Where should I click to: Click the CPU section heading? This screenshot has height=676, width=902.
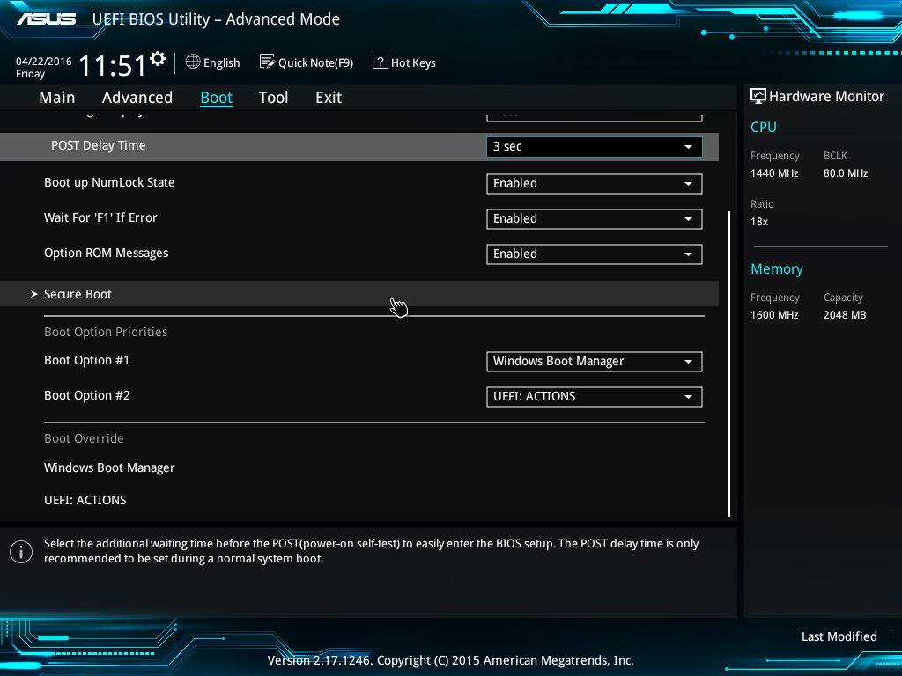tap(764, 127)
